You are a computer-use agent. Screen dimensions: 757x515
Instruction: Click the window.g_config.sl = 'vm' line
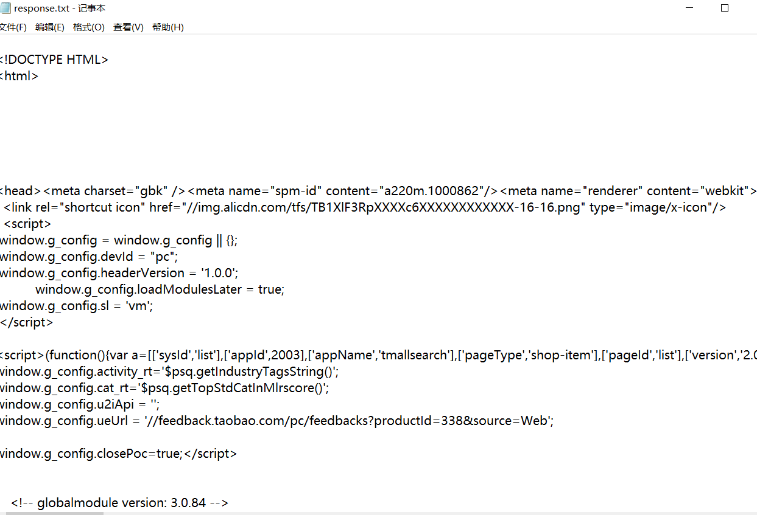77,306
